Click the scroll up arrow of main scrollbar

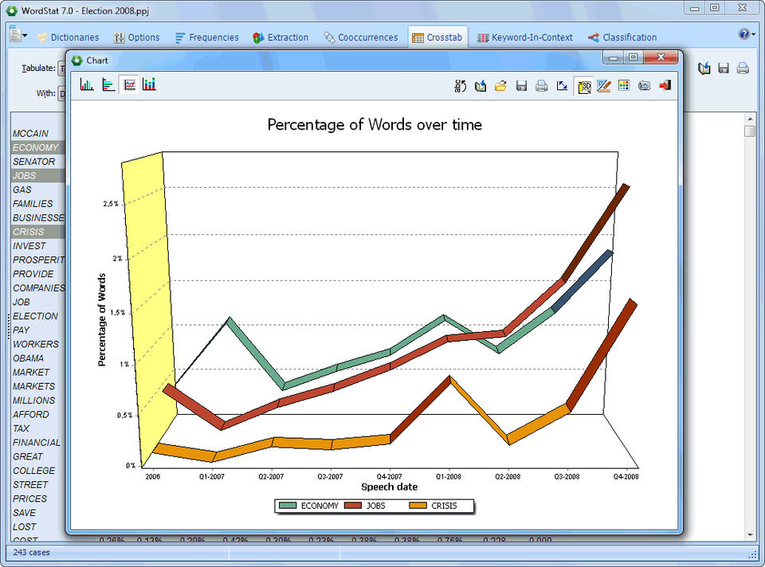[750, 119]
